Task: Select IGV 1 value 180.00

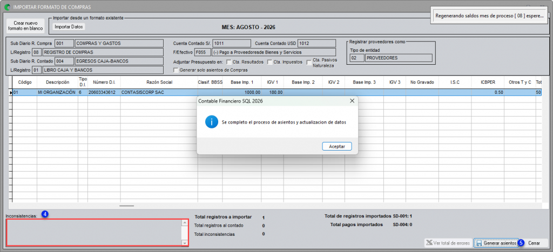Action: pyautogui.click(x=273, y=92)
